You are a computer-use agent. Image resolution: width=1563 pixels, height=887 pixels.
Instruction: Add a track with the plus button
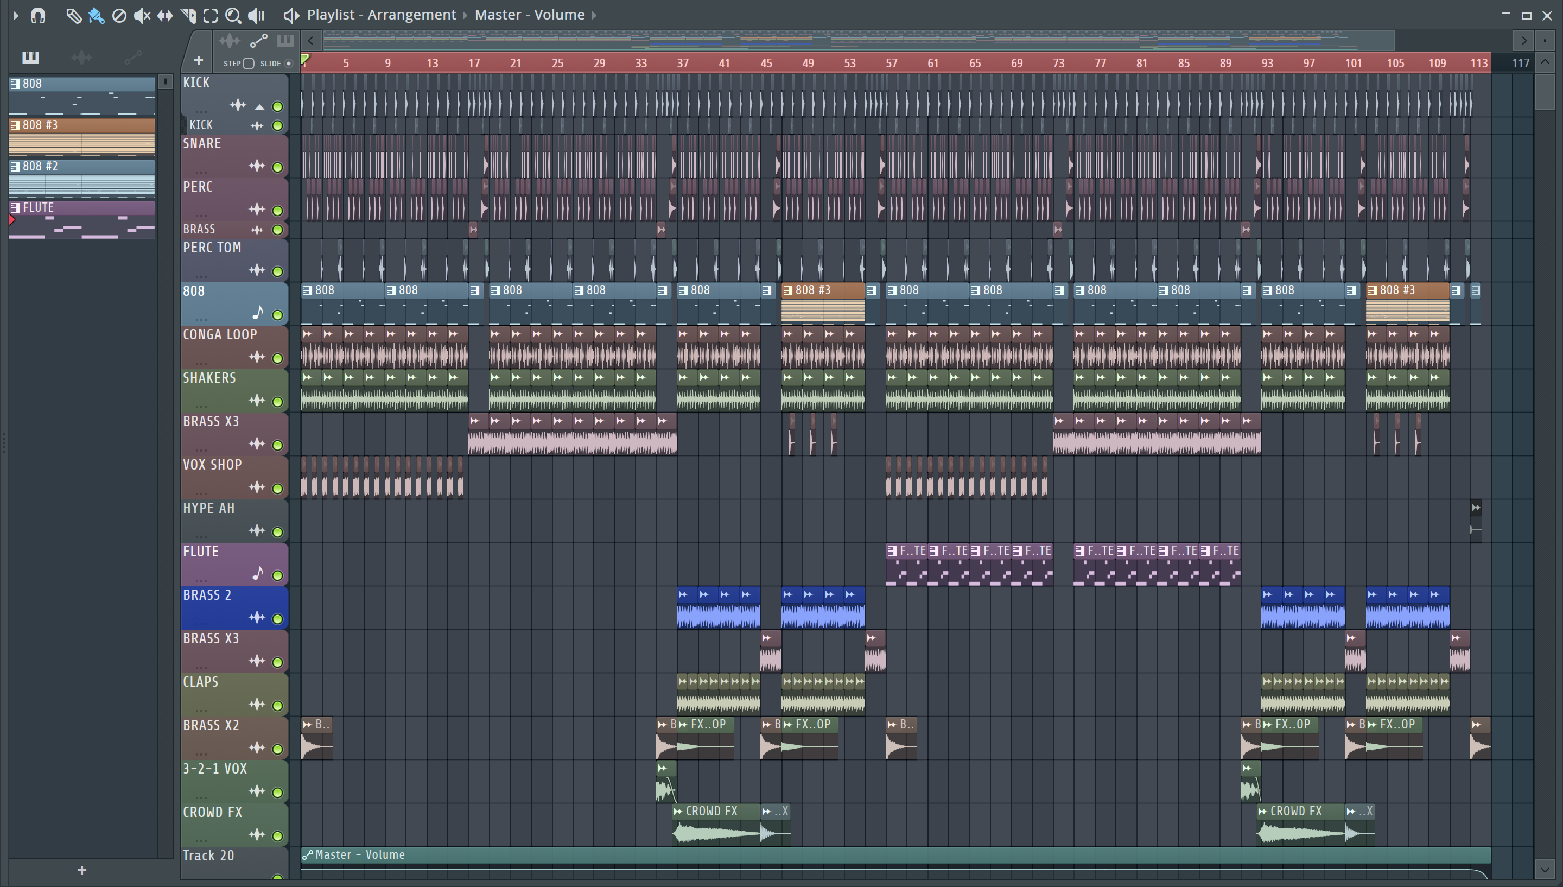199,60
